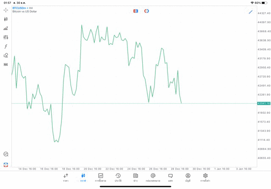Click the red-blue icon at bottom left
Screen dimensions: 271x189
pos(6,164)
